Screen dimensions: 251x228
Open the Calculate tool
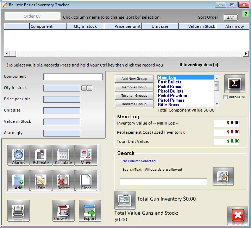(63, 155)
